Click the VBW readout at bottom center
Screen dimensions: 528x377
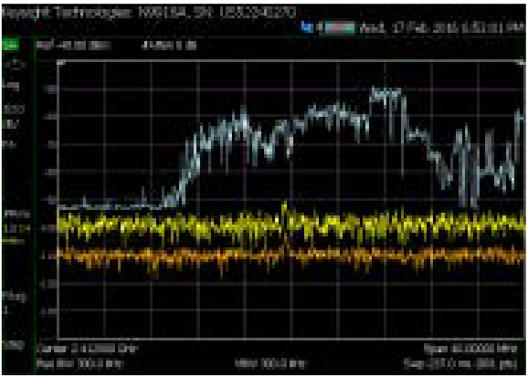tap(269, 363)
